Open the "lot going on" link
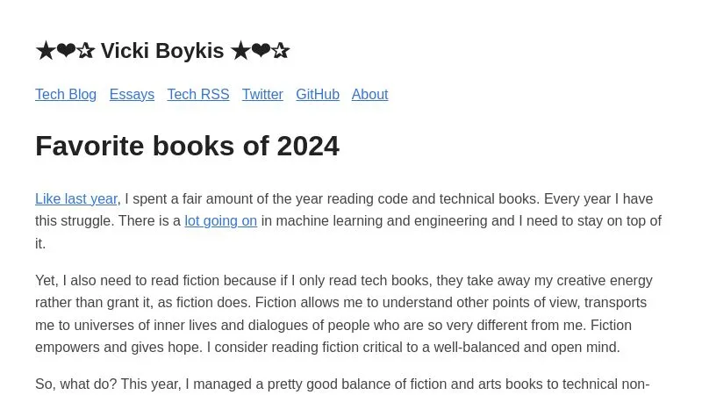Viewport: 702px width, 395px height. pos(220,221)
